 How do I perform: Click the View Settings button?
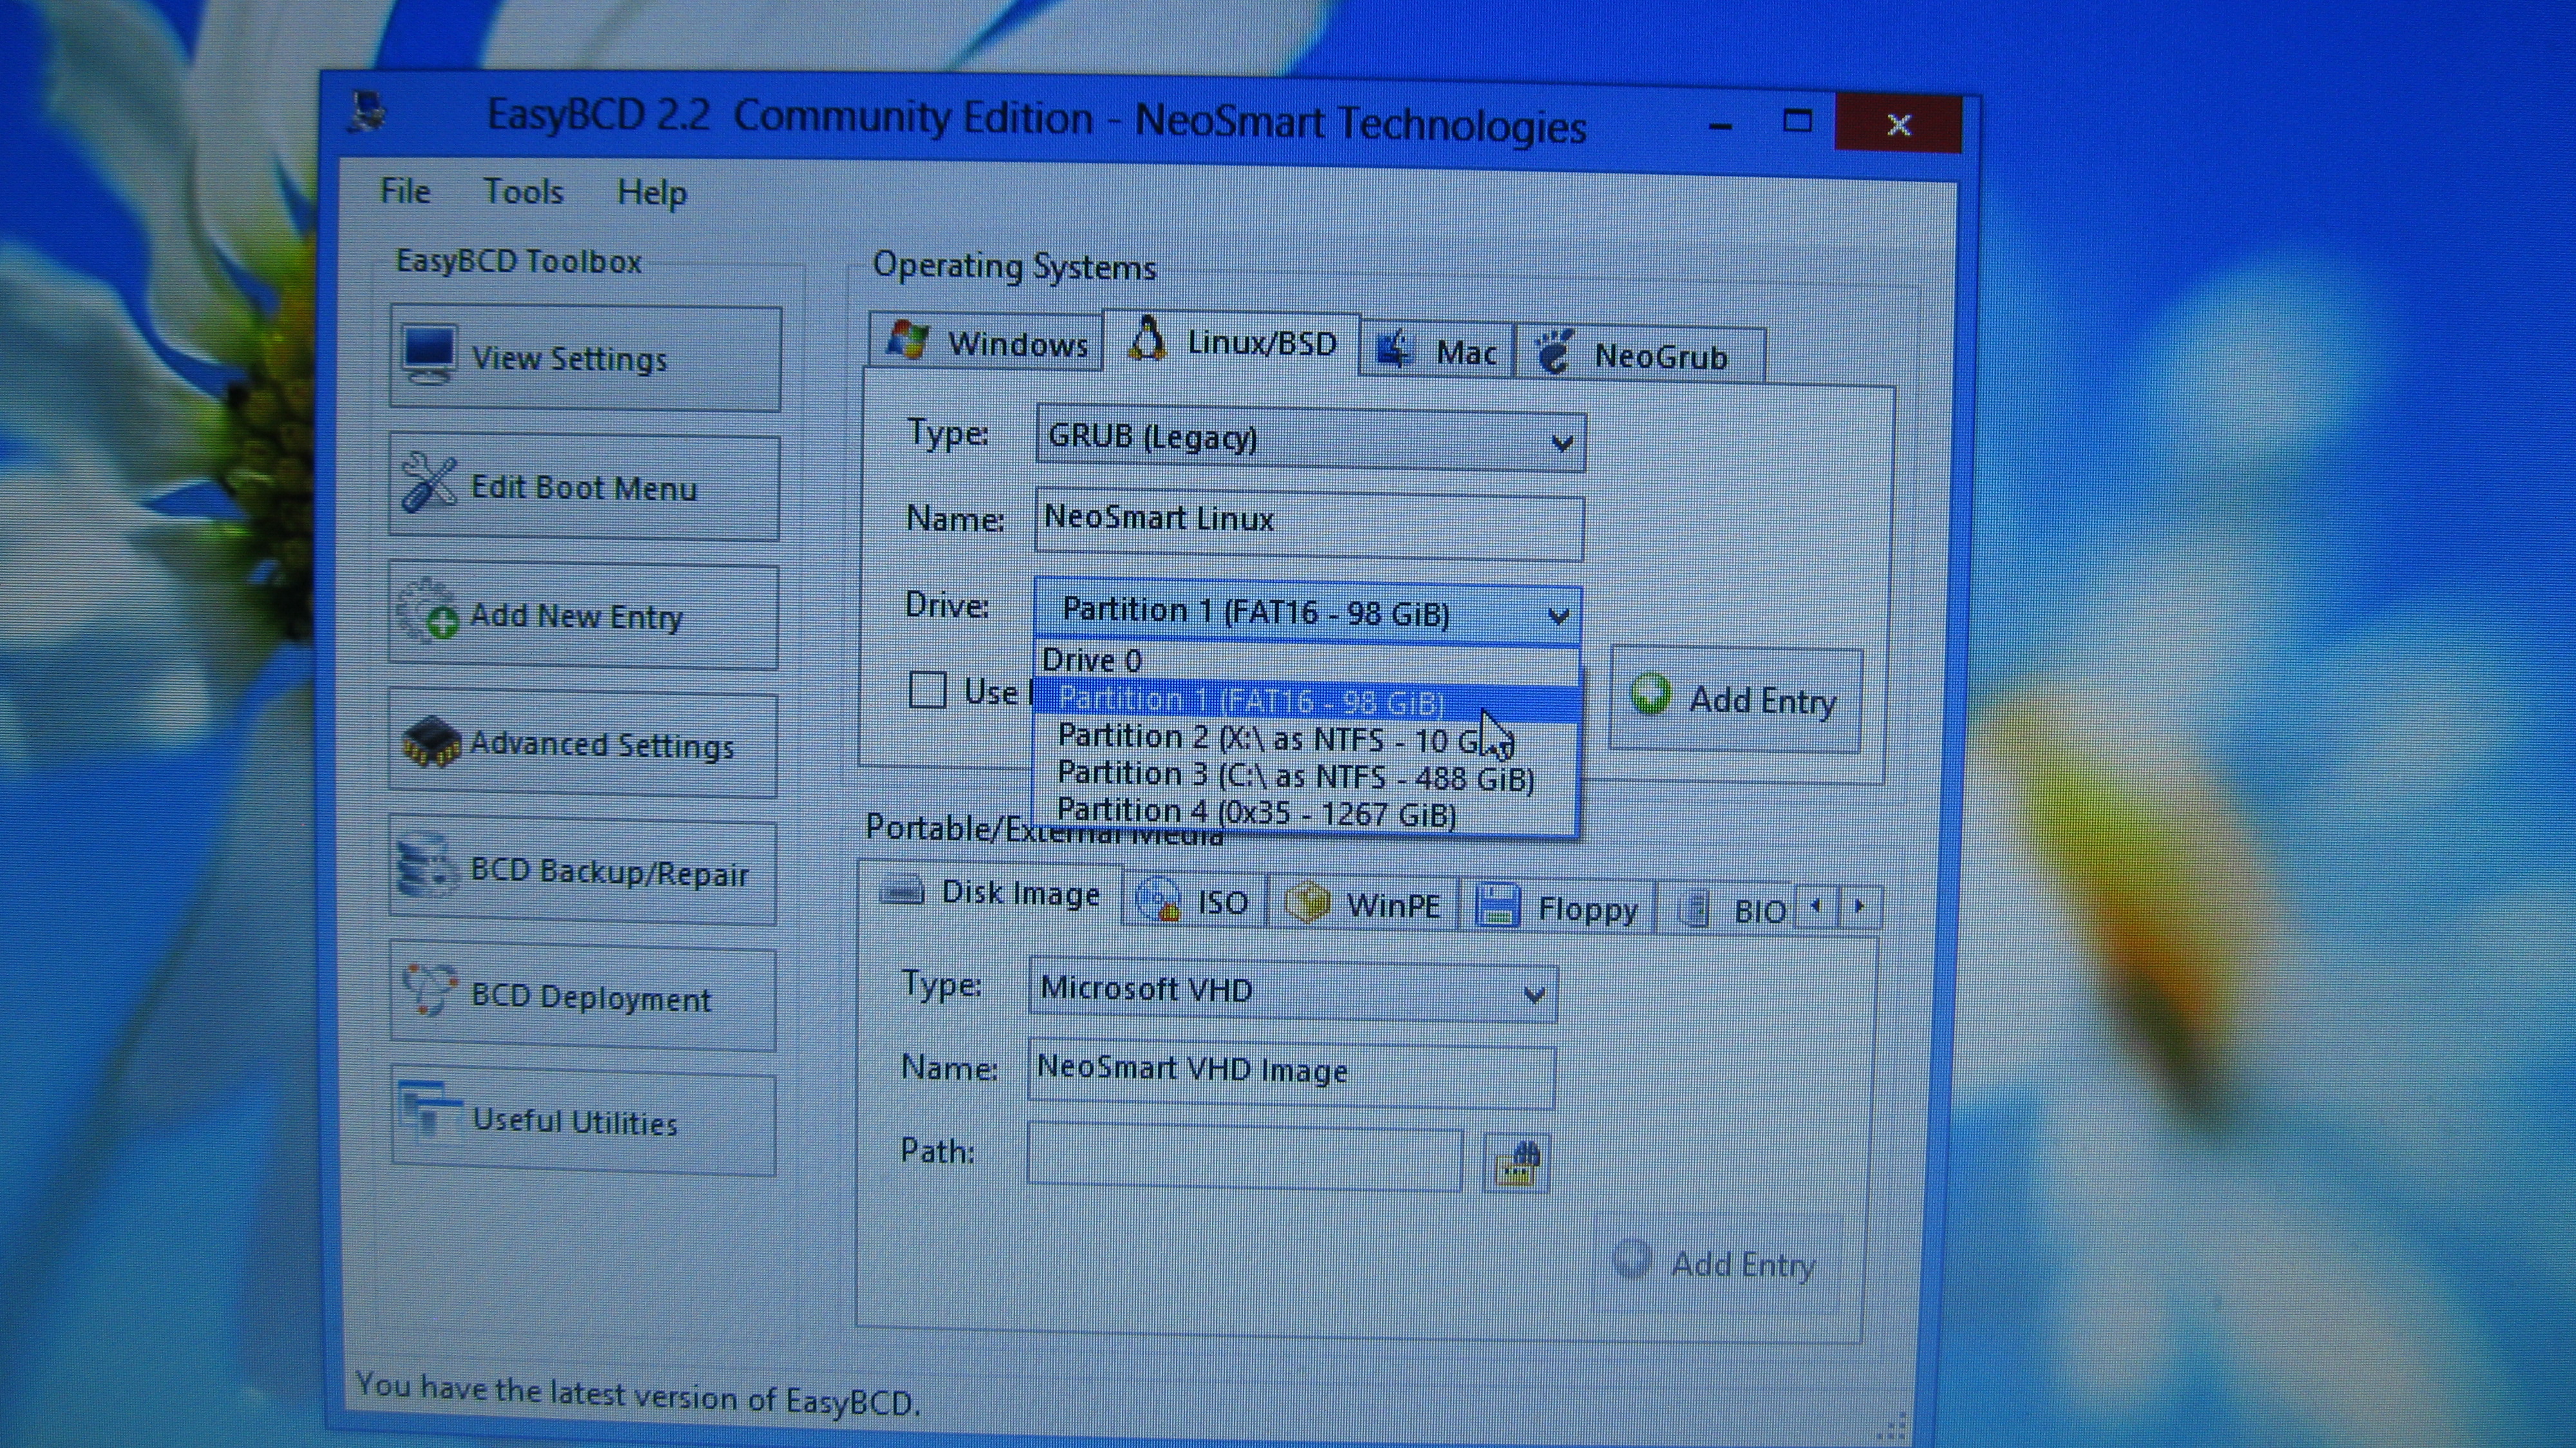pyautogui.click(x=585, y=358)
